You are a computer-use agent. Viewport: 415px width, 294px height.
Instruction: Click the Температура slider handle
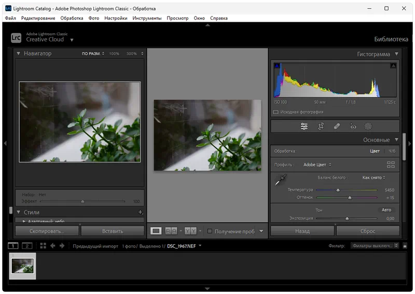tap(338, 190)
